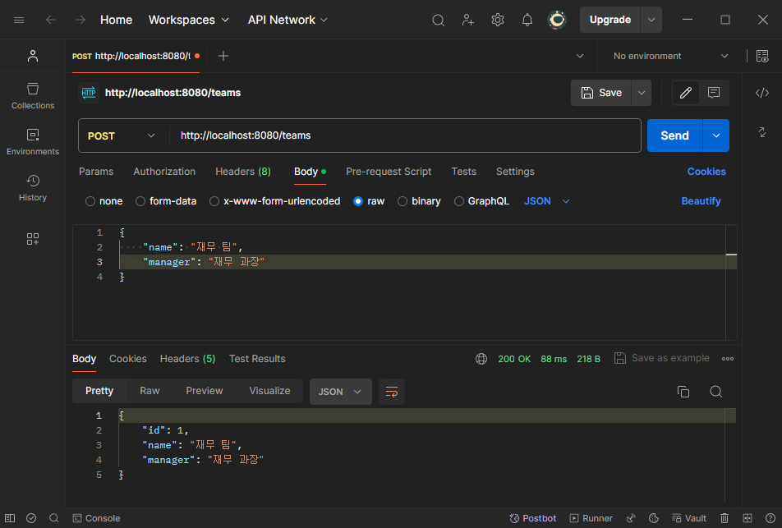The width and height of the screenshot is (782, 528).
Task: Open Collections in the sidebar
Action: click(x=33, y=96)
